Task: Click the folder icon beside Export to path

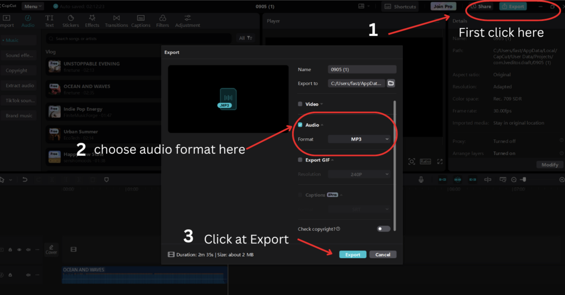Action: pos(391,83)
